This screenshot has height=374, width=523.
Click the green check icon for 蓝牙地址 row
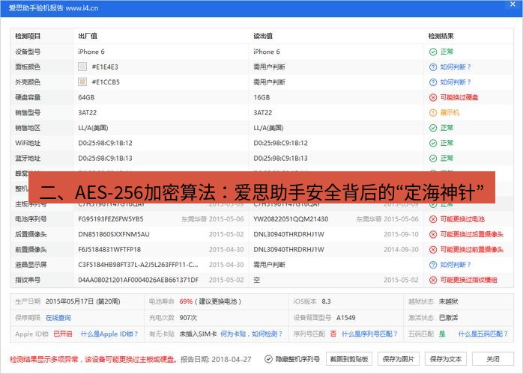click(x=433, y=158)
